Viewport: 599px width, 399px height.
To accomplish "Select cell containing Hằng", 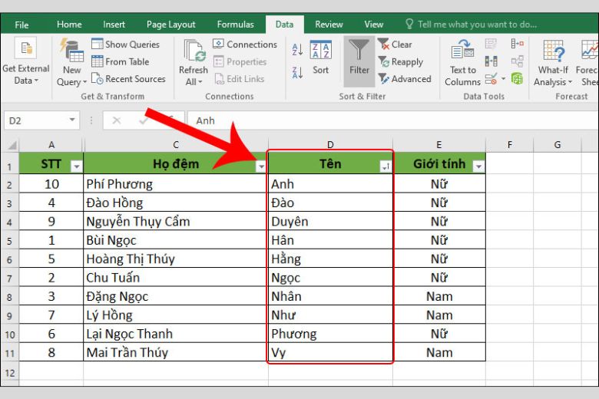I will pos(330,259).
